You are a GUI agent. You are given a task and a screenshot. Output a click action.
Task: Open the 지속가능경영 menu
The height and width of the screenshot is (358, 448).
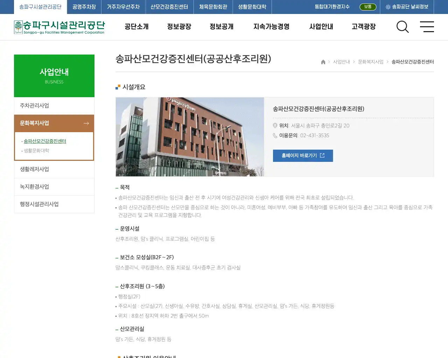point(271,27)
